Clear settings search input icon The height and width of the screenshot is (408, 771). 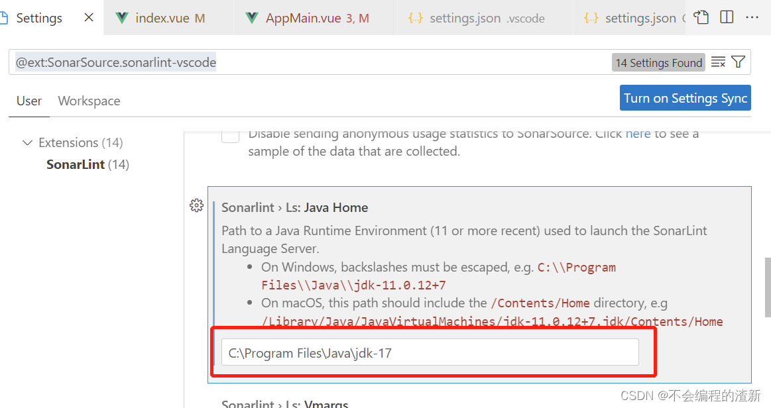click(718, 62)
